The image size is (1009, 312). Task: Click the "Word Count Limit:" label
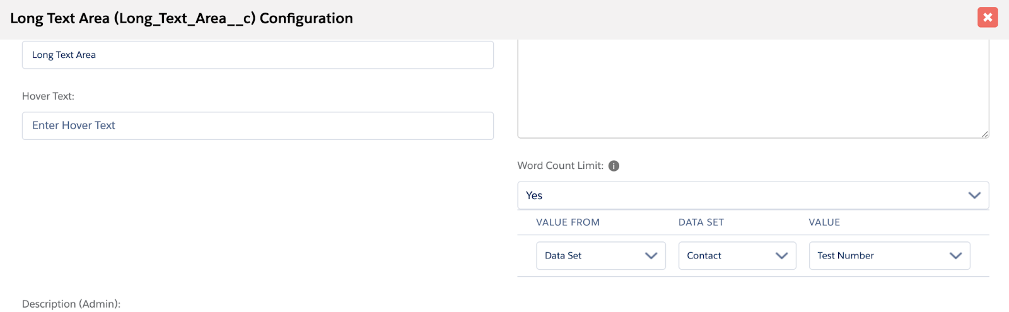pos(560,166)
